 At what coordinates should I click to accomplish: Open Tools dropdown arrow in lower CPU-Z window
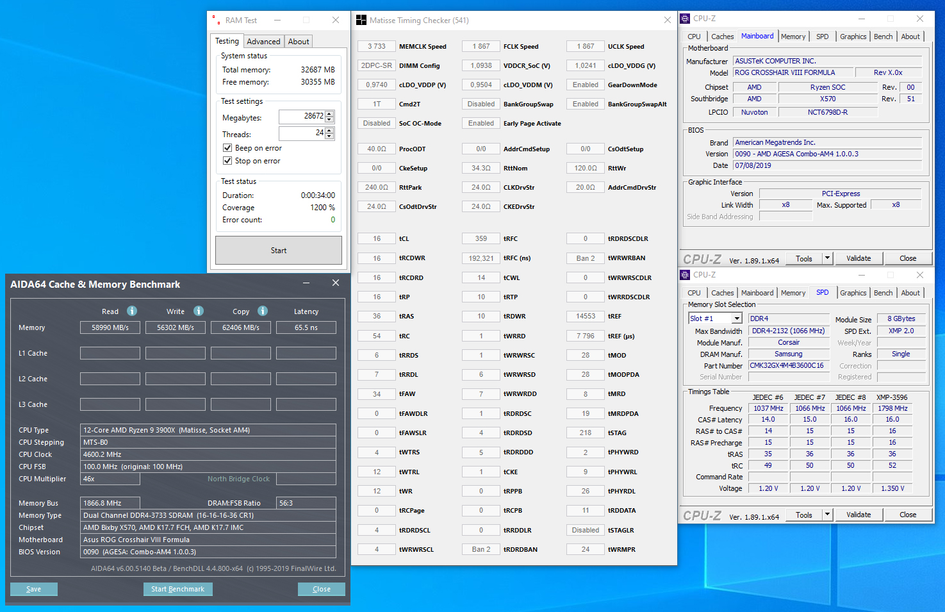(x=827, y=515)
